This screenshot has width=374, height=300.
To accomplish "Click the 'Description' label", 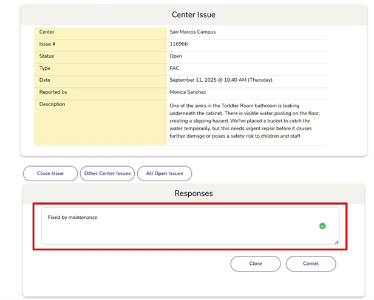I will point(52,104).
